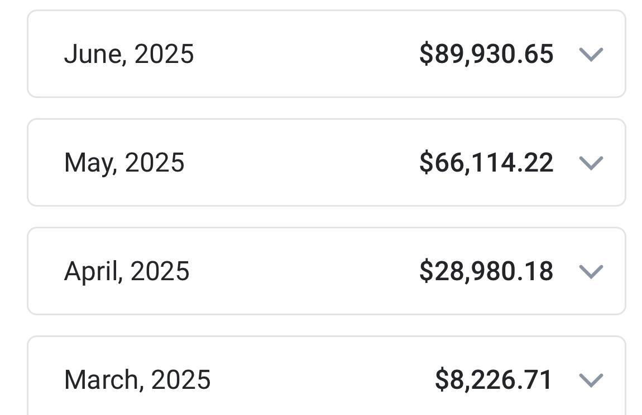Expand the April, 2025 chevron
Viewport: 642px width, 415px height.
click(x=591, y=271)
